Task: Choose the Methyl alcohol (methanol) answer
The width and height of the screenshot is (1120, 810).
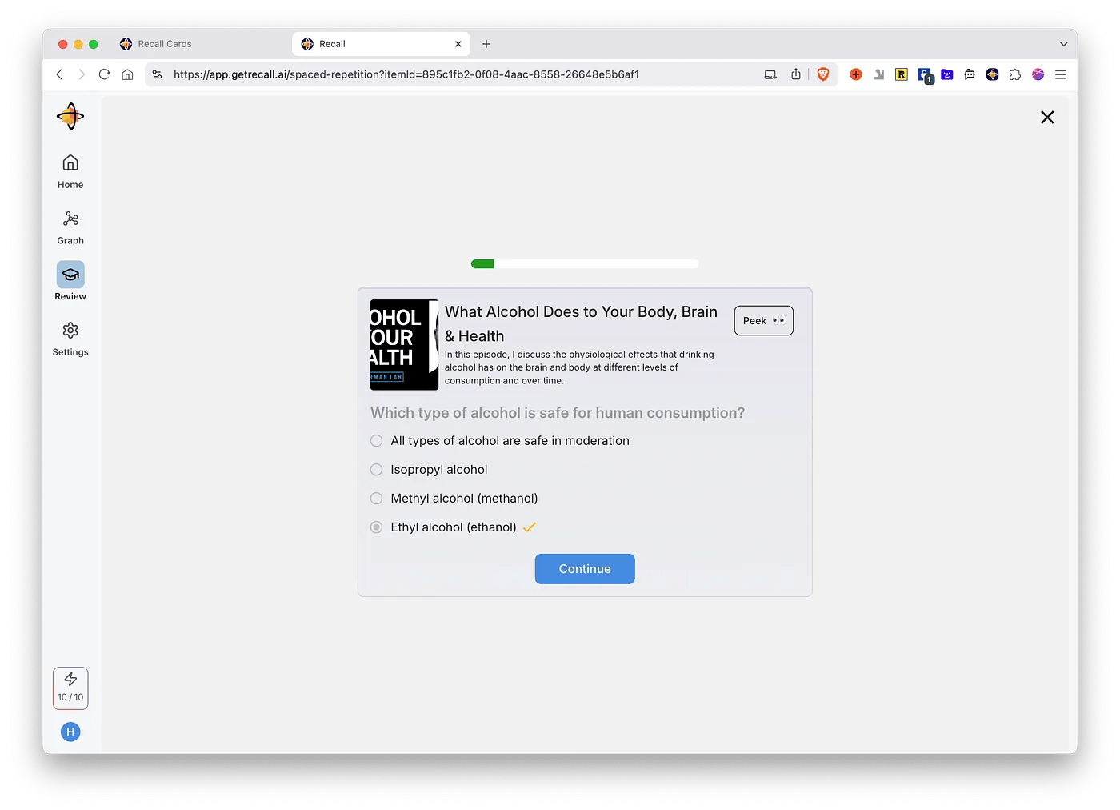Action: tap(377, 499)
